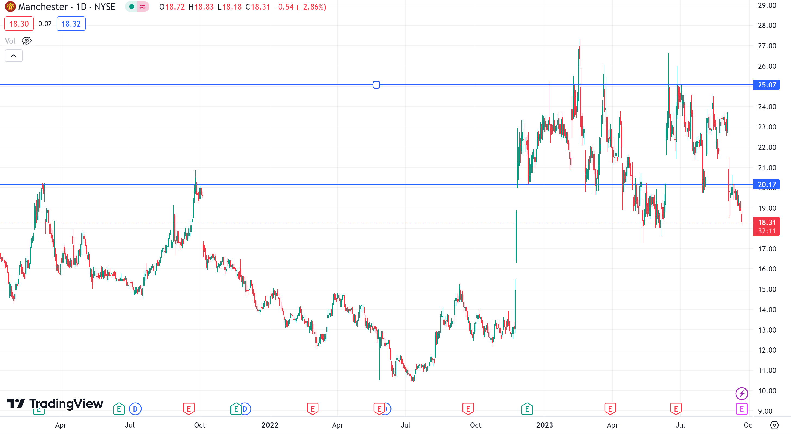
Task: Click the 9.00 price axis label
Action: 765,412
